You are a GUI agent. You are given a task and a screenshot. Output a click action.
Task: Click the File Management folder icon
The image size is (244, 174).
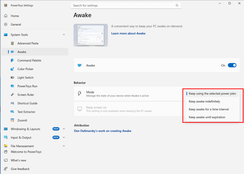coord(6,146)
